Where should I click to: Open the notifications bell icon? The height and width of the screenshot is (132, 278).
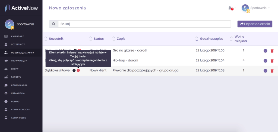tap(230, 8)
